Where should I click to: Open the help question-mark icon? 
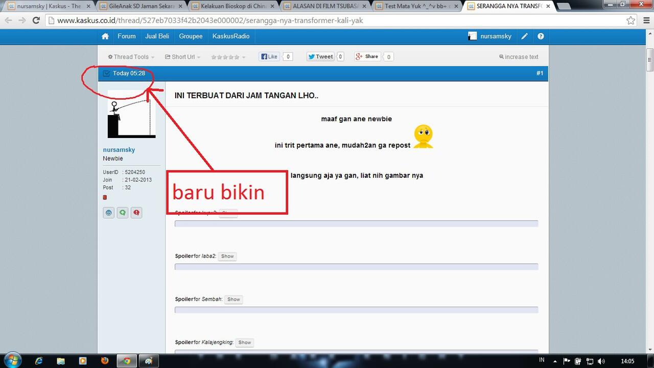[541, 36]
